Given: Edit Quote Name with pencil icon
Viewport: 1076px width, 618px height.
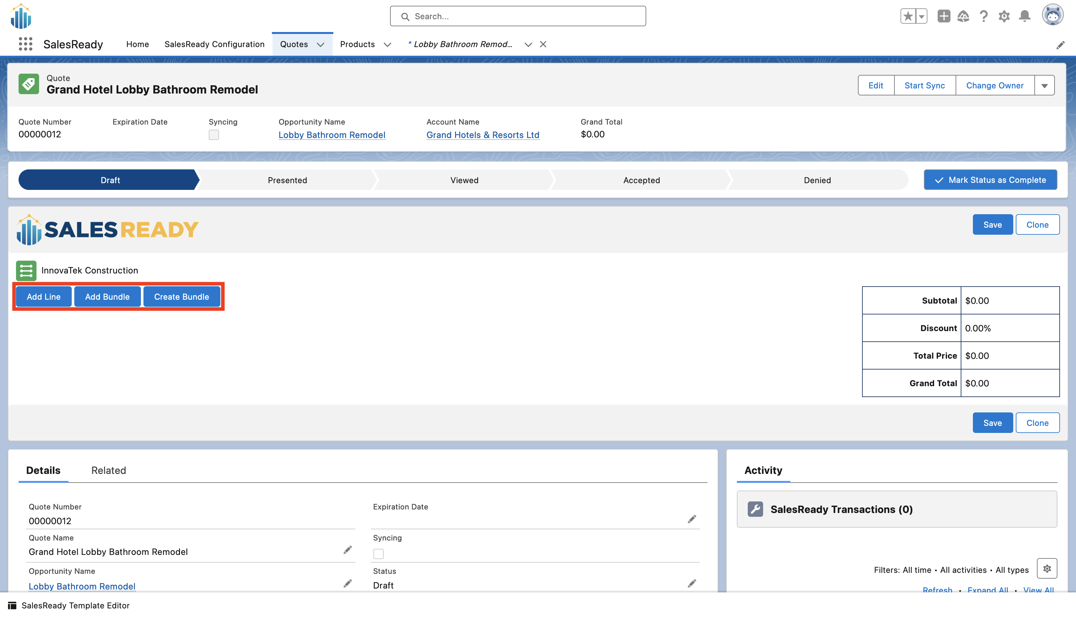Looking at the screenshot, I should [348, 550].
